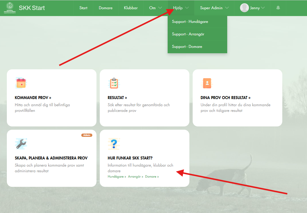The image size is (307, 213).
Task: Click the Svenska Kennelklubben logo
Action: point(10,8)
